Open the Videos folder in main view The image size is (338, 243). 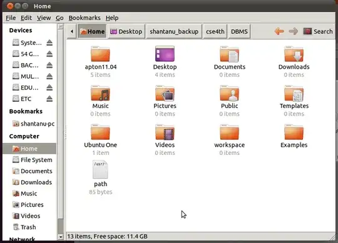click(165, 132)
